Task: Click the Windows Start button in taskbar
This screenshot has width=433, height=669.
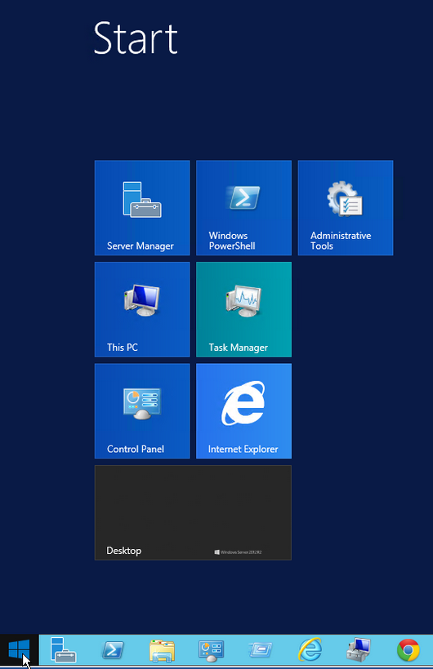Action: click(20, 649)
